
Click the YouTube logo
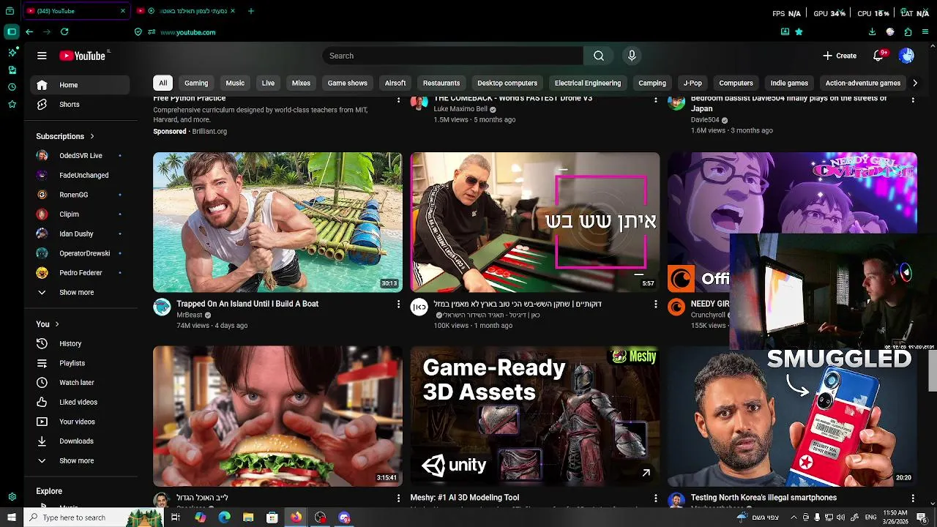82,56
